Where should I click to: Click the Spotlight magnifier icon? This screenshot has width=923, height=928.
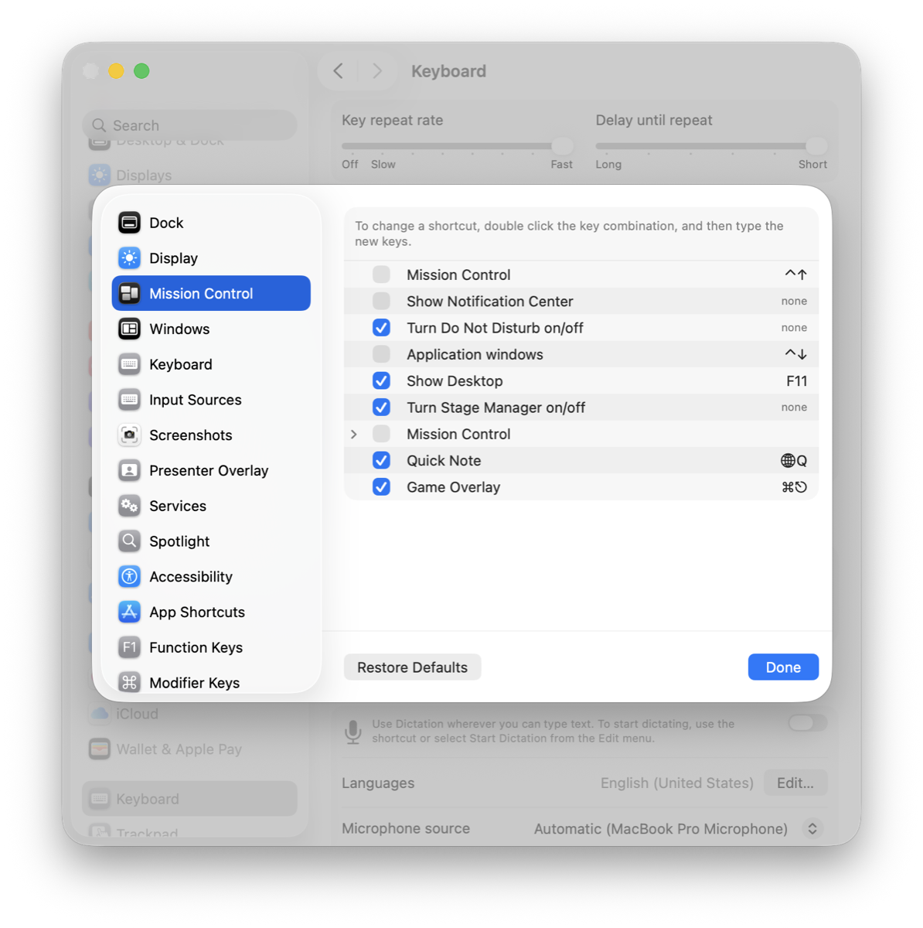pyautogui.click(x=129, y=541)
